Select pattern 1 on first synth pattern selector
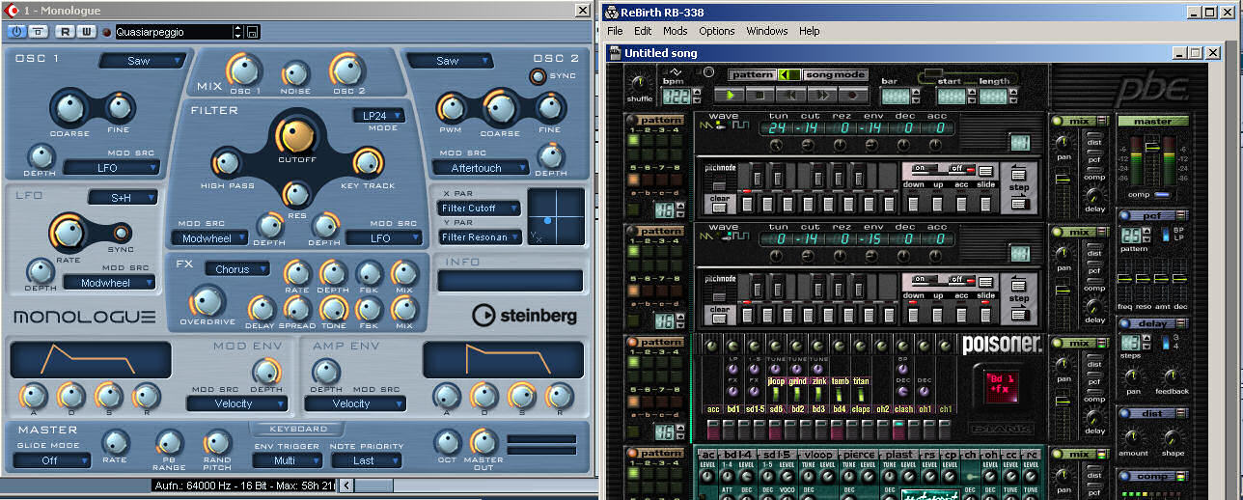The width and height of the screenshot is (1243, 500). click(x=633, y=140)
